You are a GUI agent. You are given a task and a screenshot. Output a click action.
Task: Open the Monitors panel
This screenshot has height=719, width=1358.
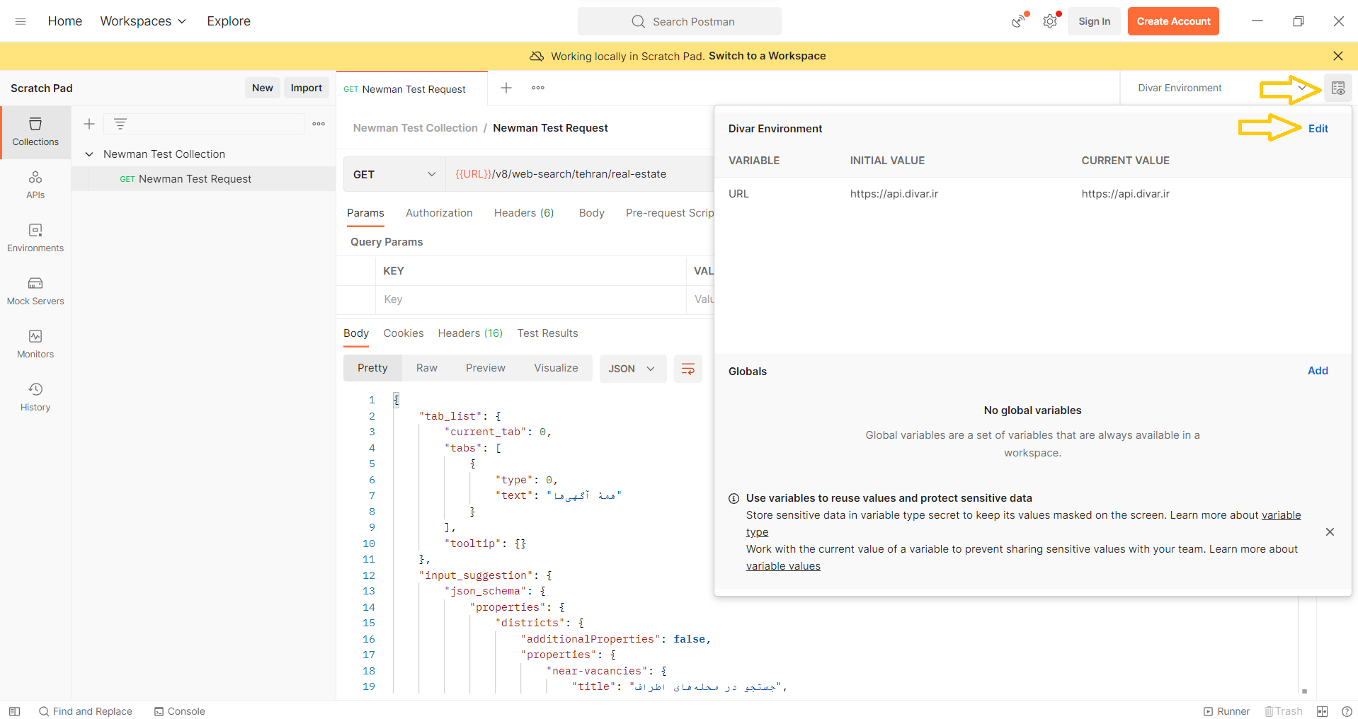point(35,343)
